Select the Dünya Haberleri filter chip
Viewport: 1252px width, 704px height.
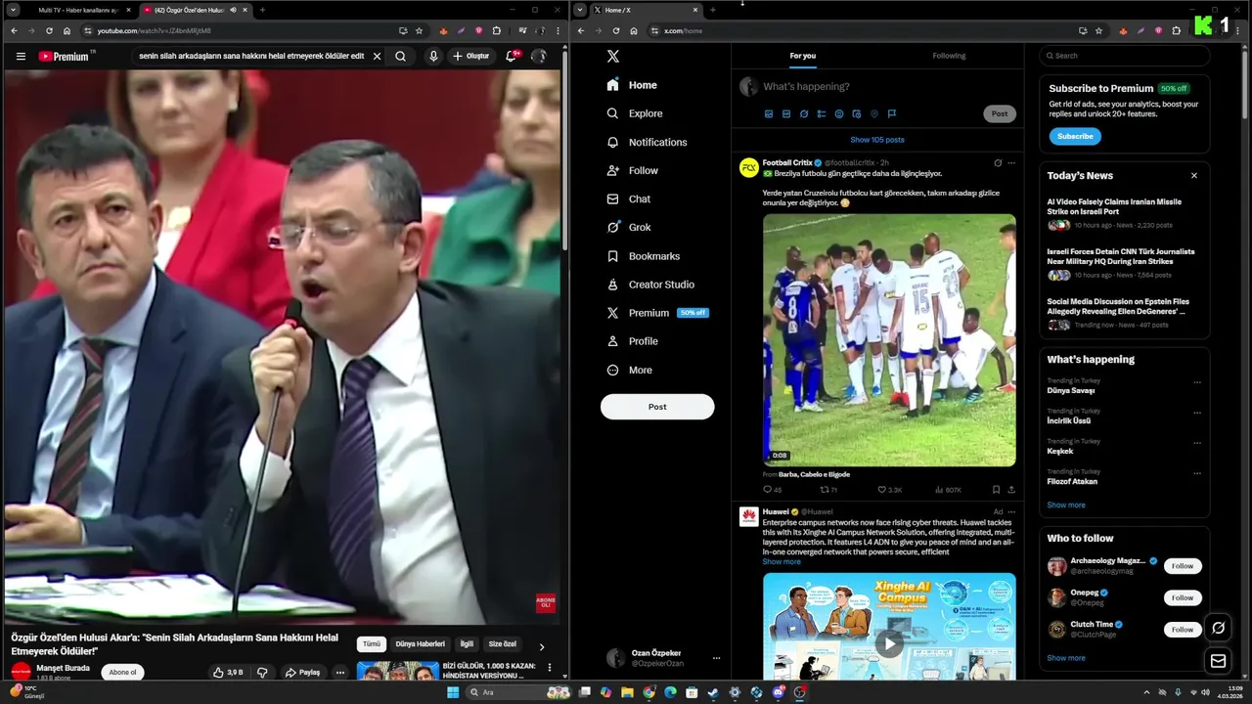point(420,644)
